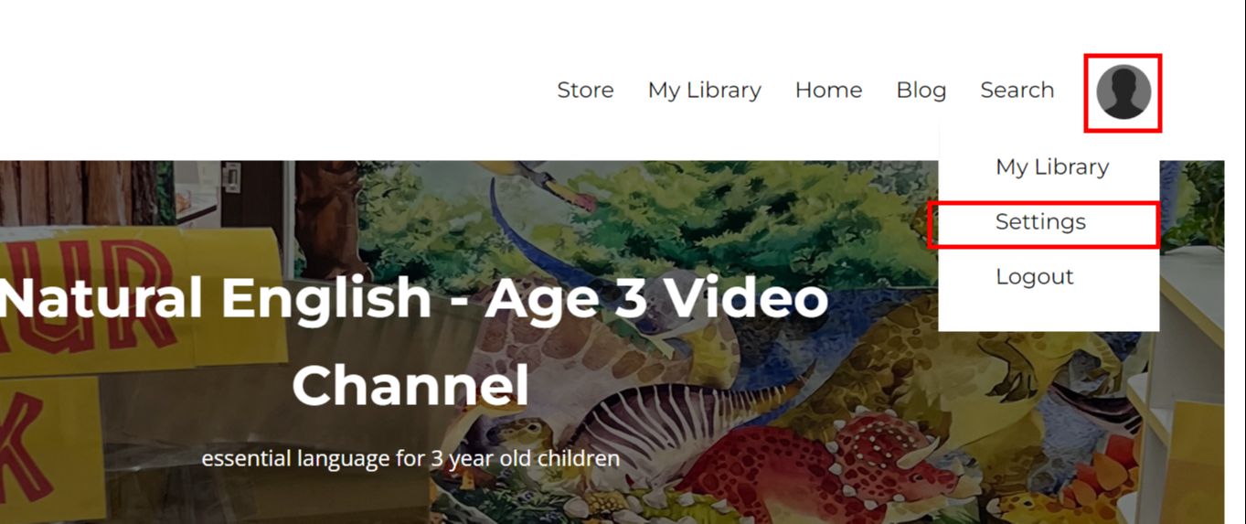Image resolution: width=1246 pixels, height=524 pixels.
Task: Open My Library from the top navigation
Action: pos(704,91)
